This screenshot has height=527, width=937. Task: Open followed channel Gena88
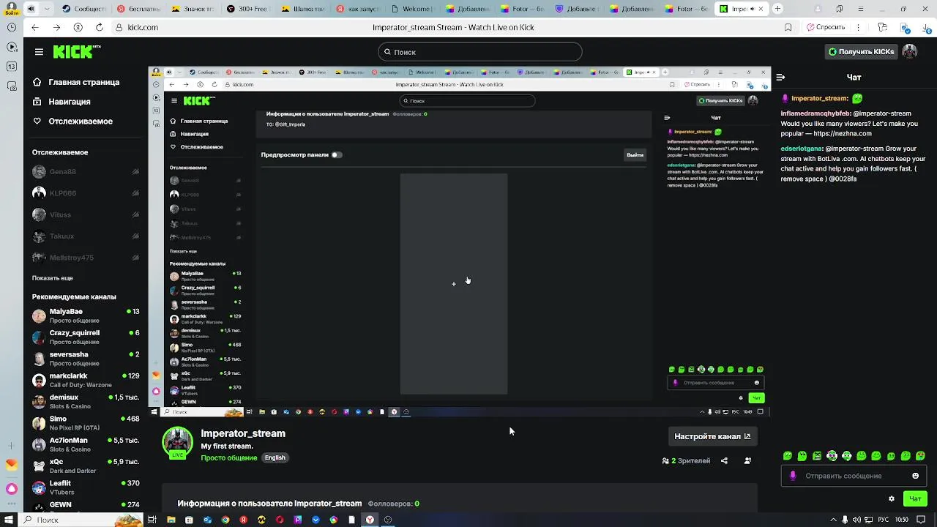pyautogui.click(x=86, y=172)
